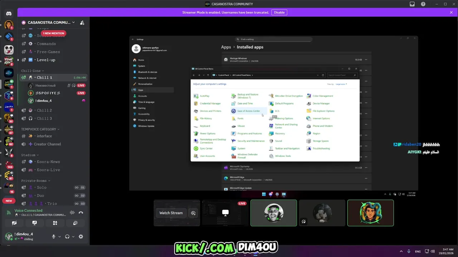Image resolution: width=458 pixels, height=257 pixels.
Task: Select user Неизвестный in Chill 1
Action: [57, 86]
